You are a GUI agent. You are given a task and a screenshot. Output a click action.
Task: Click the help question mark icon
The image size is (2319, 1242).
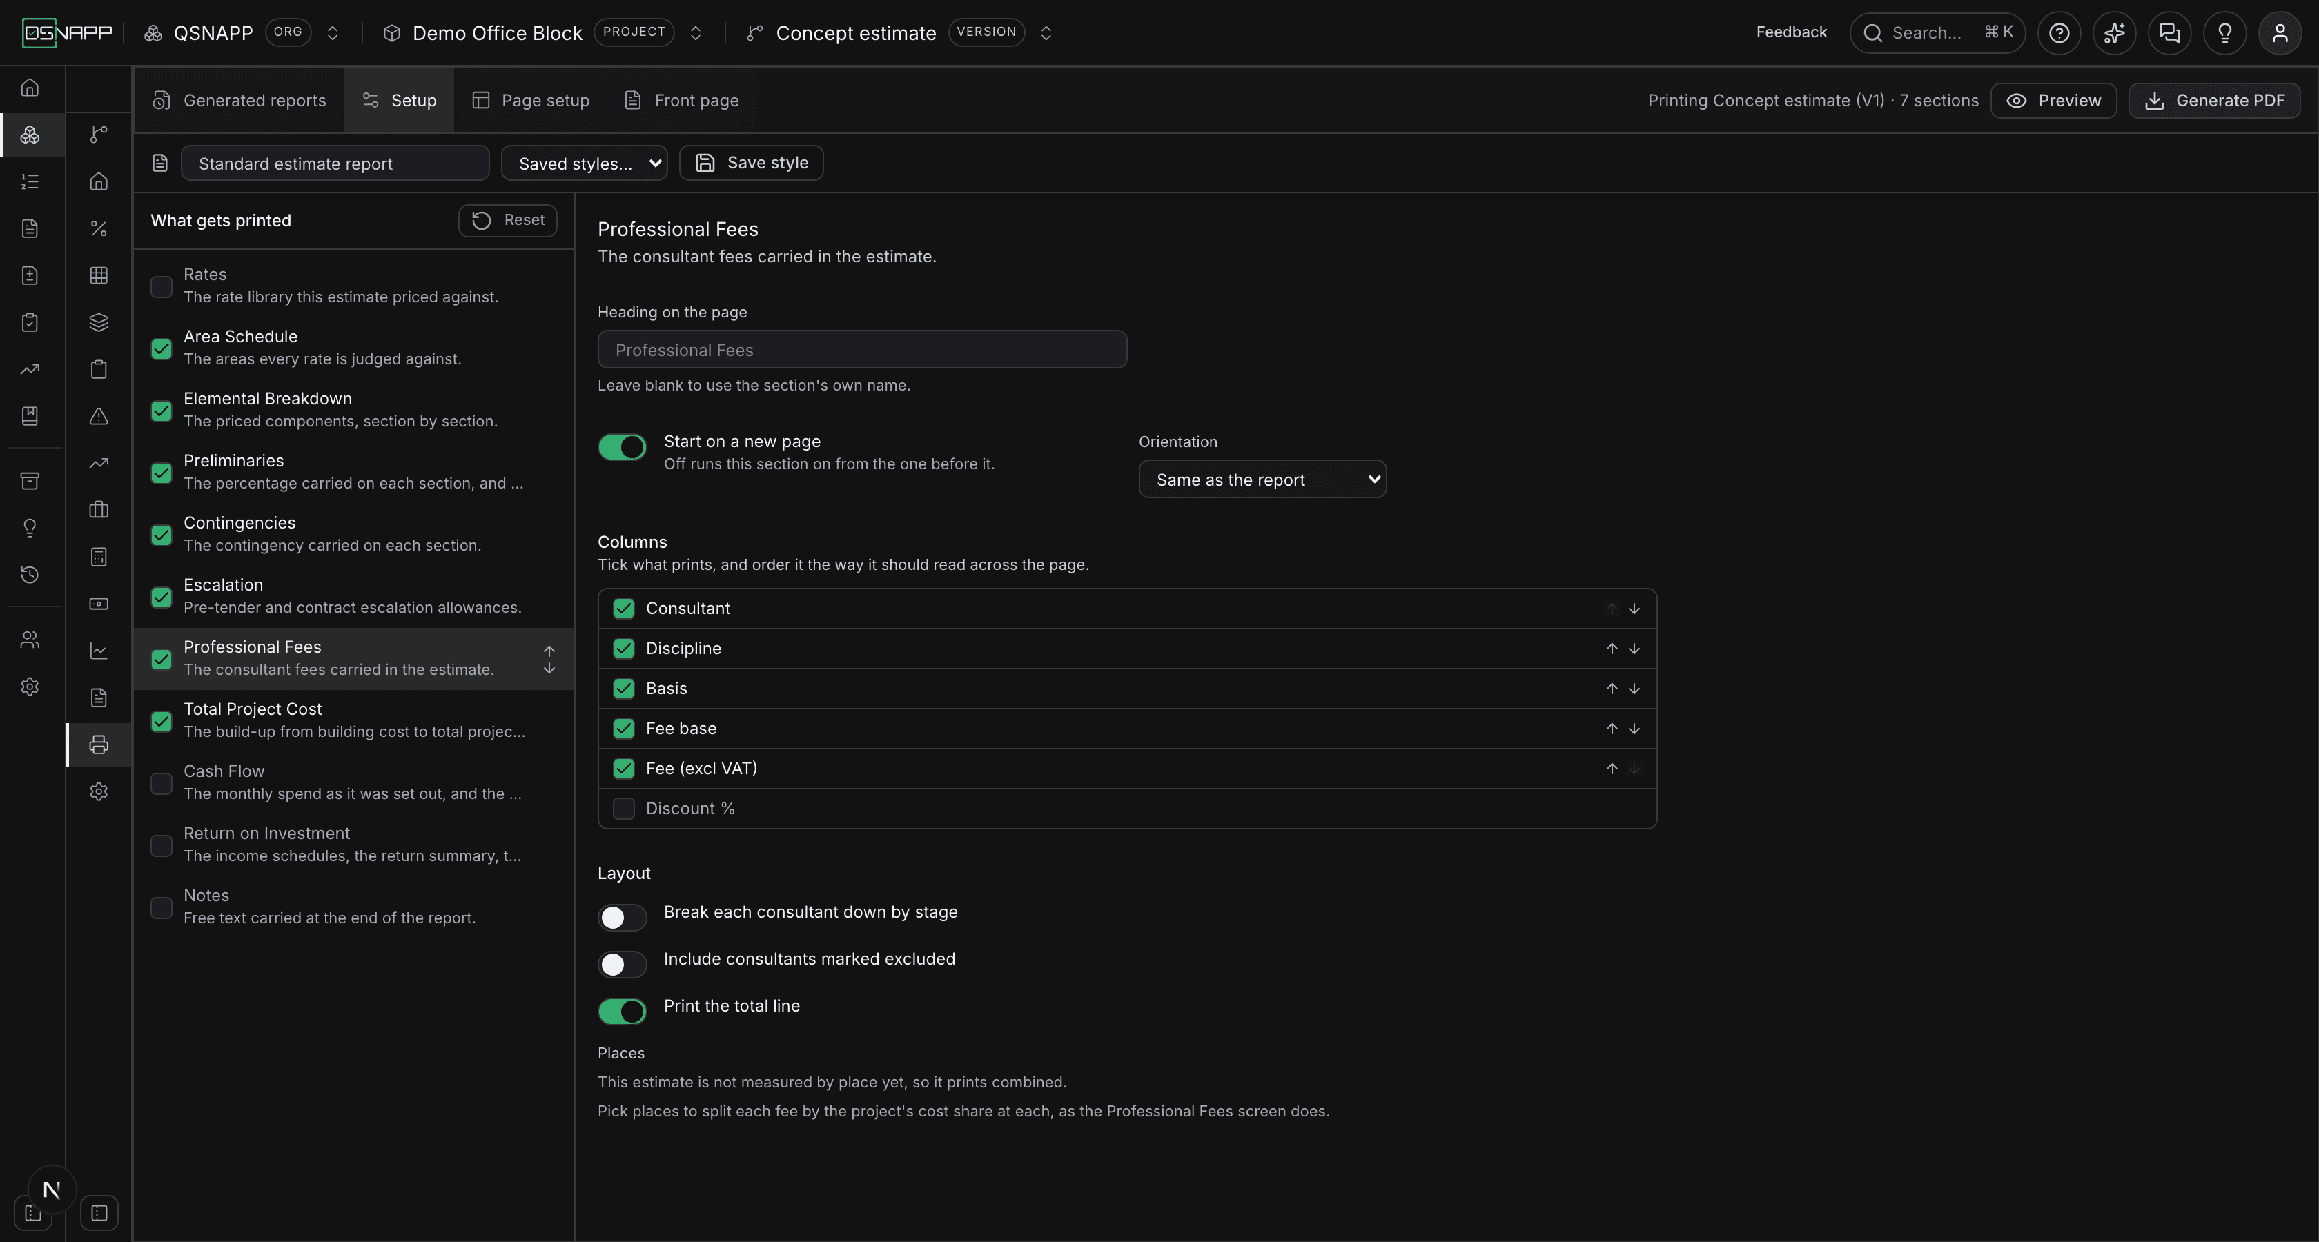point(2059,33)
